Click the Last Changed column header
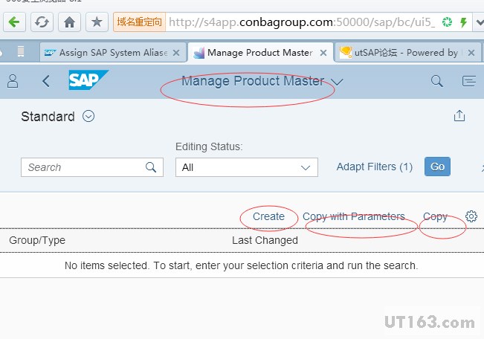 265,240
